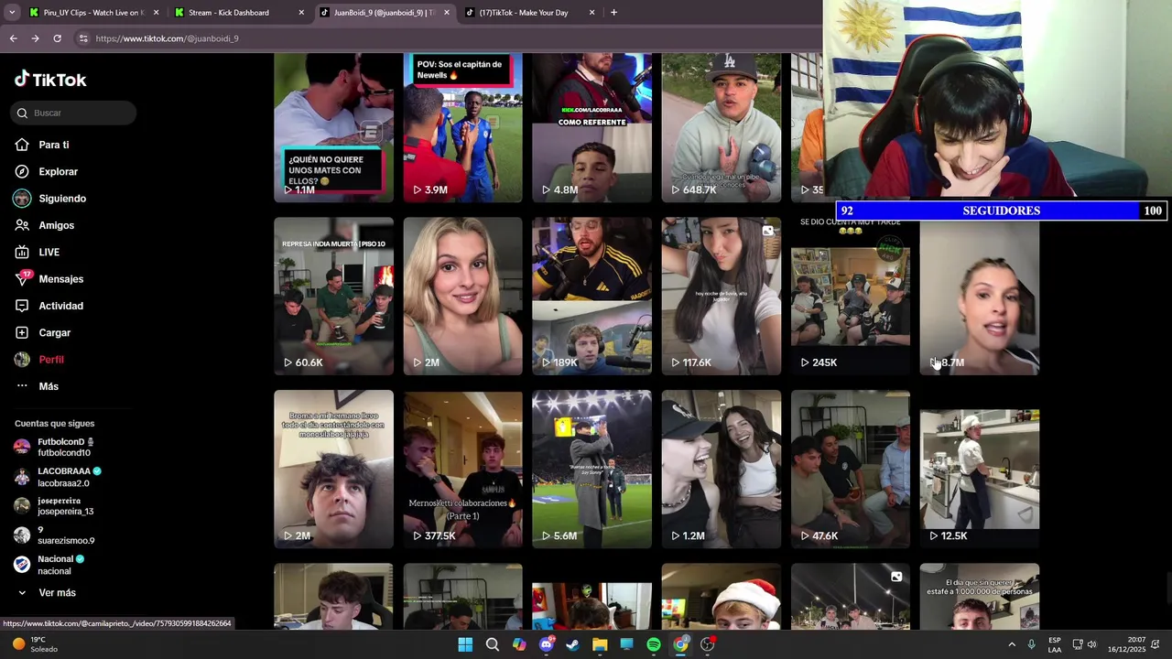This screenshot has height=659, width=1172.
Task: Open the tab search dropdown
Action: point(12,13)
